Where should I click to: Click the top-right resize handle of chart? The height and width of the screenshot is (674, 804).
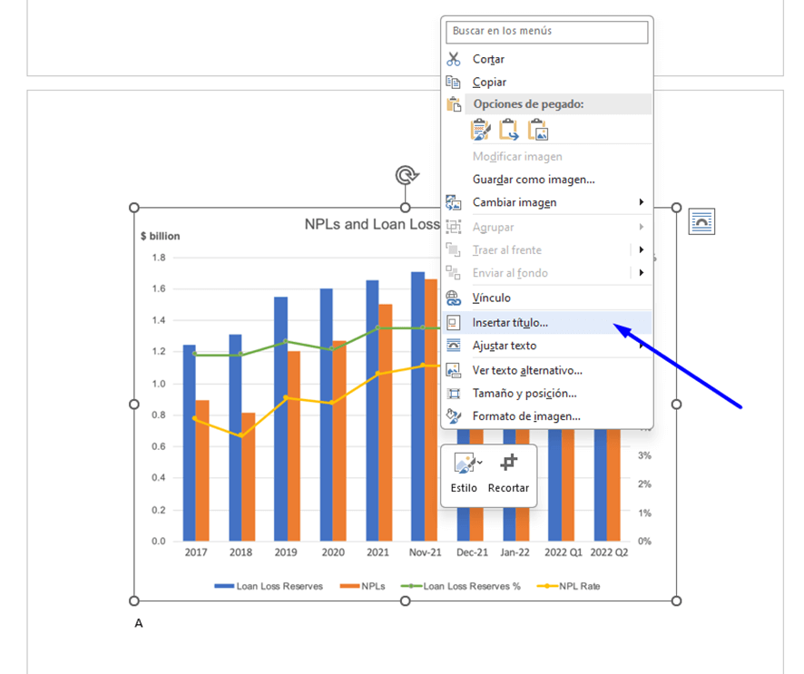click(x=676, y=208)
